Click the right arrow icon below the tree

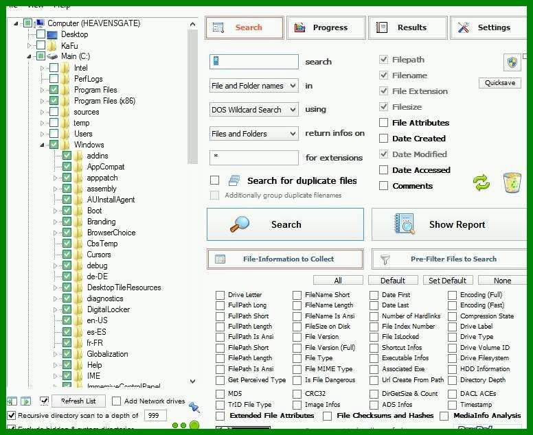[25, 401]
